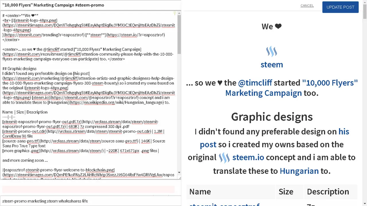Click the large Steem logo in the preview

(272, 52)
